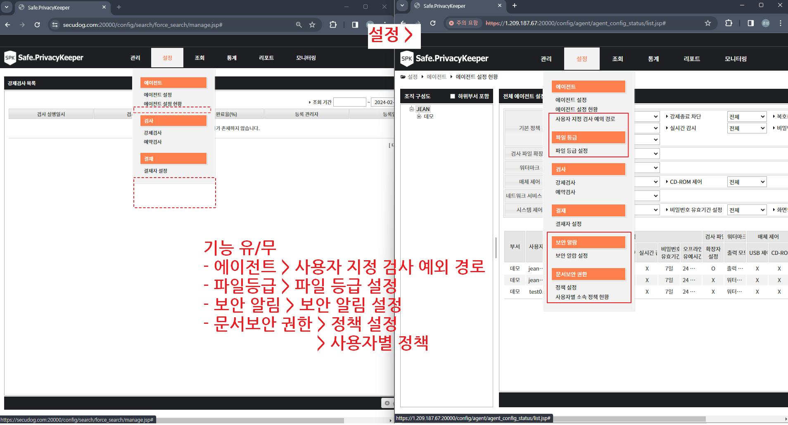788x425 pixels.
Task: Open the dropdown in the 검사 파일 확장자 row
Action: [647, 154]
